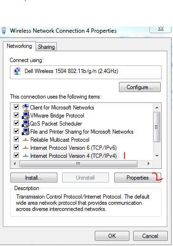Toggle the VMware Bridge Protocol checkbox

click(16, 115)
